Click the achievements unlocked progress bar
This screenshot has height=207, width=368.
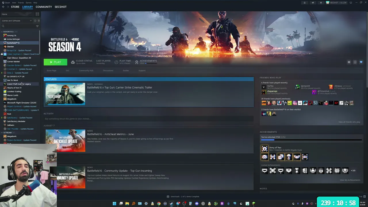click(x=311, y=140)
